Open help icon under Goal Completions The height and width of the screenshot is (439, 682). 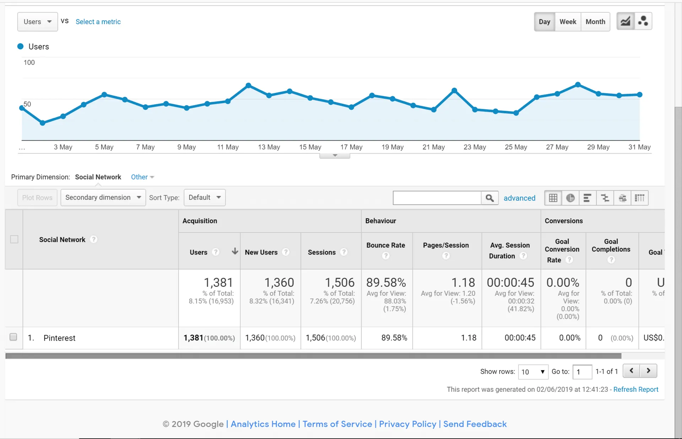pos(611,260)
